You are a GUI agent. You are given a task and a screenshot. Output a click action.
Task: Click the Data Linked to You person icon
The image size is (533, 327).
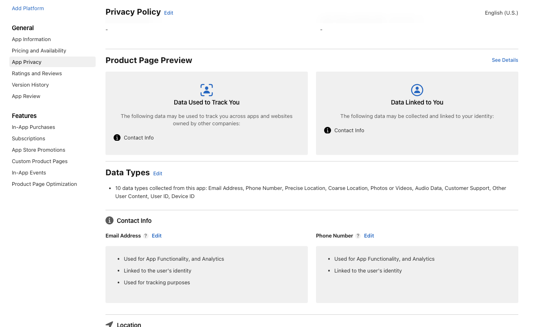(417, 90)
